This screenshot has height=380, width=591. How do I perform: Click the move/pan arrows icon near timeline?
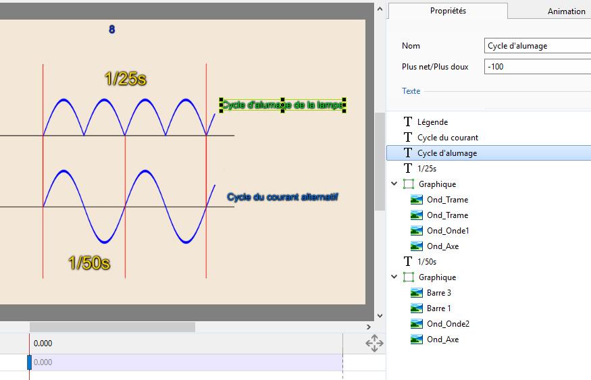(x=374, y=343)
